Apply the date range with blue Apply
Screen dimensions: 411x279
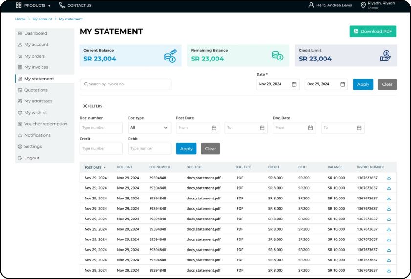click(x=363, y=84)
